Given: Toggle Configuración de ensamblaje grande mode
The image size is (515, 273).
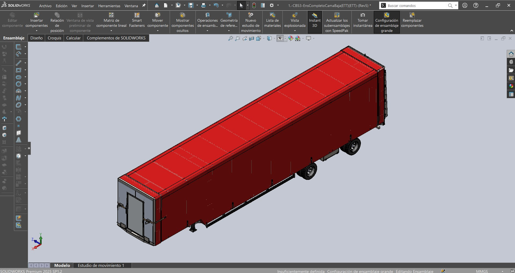Looking at the screenshot, I should coord(387,22).
